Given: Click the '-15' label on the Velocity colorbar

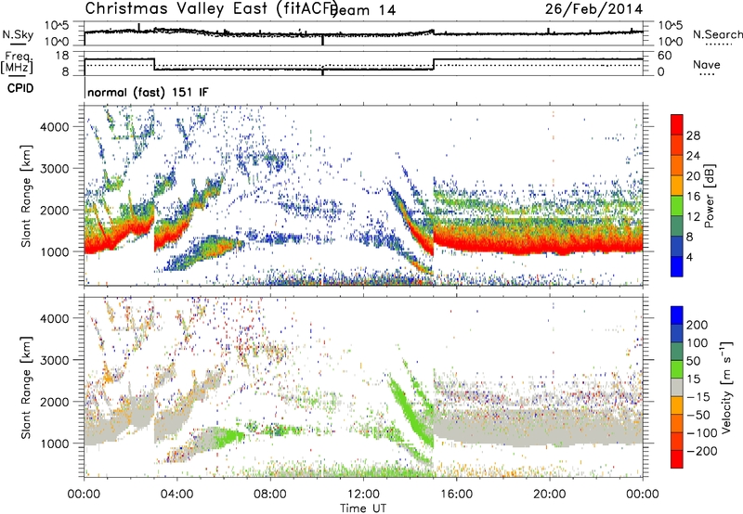Looking at the screenshot, I should click(698, 396).
